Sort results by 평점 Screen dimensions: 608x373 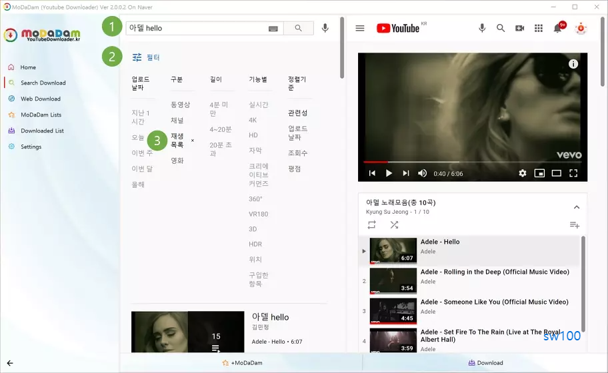(x=294, y=169)
